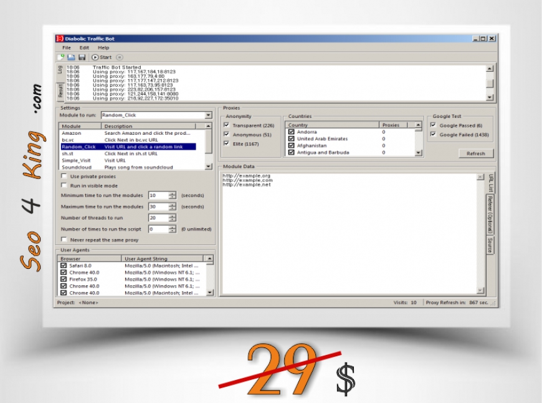The width and height of the screenshot is (542, 403).
Task: Click the Open project toolbar icon
Action: tap(71, 57)
